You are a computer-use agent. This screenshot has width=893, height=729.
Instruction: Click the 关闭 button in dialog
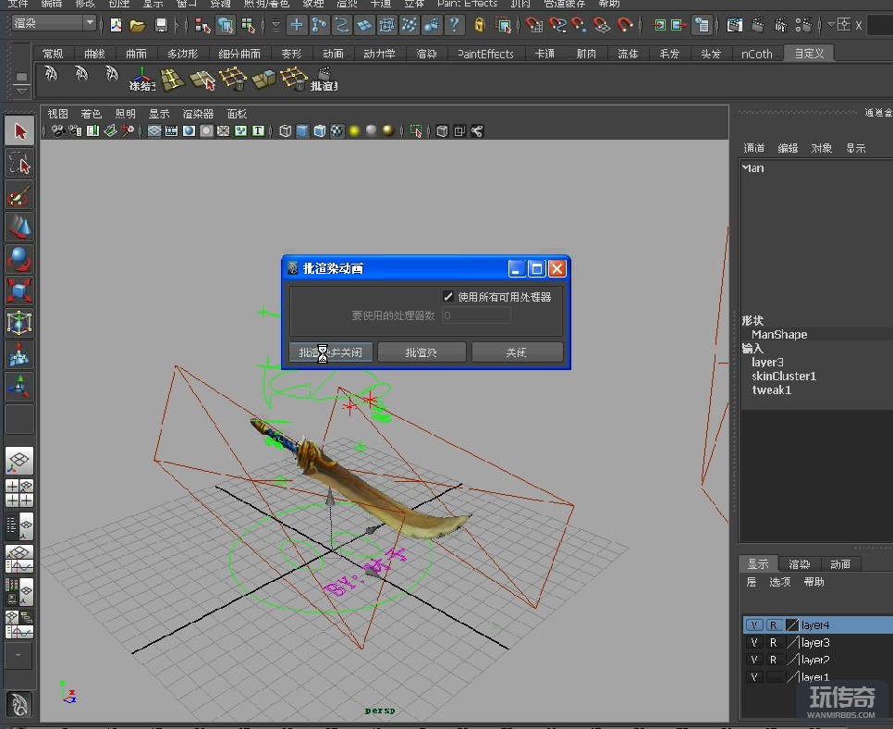point(517,352)
